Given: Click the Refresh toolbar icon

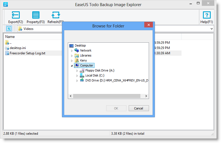Looking at the screenshot, I should pyautogui.click(x=56, y=15).
